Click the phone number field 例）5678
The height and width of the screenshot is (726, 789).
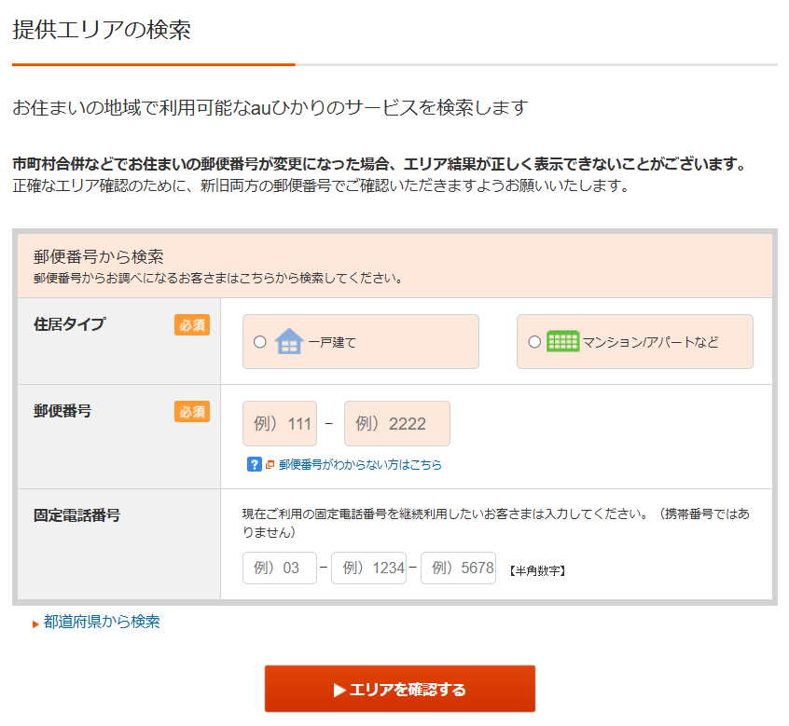(x=459, y=568)
